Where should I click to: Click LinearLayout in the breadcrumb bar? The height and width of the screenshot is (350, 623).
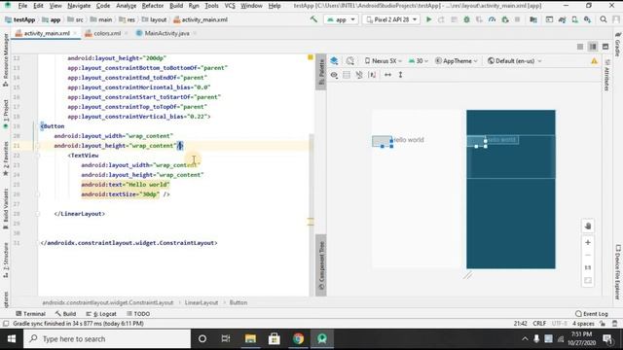[x=202, y=302]
